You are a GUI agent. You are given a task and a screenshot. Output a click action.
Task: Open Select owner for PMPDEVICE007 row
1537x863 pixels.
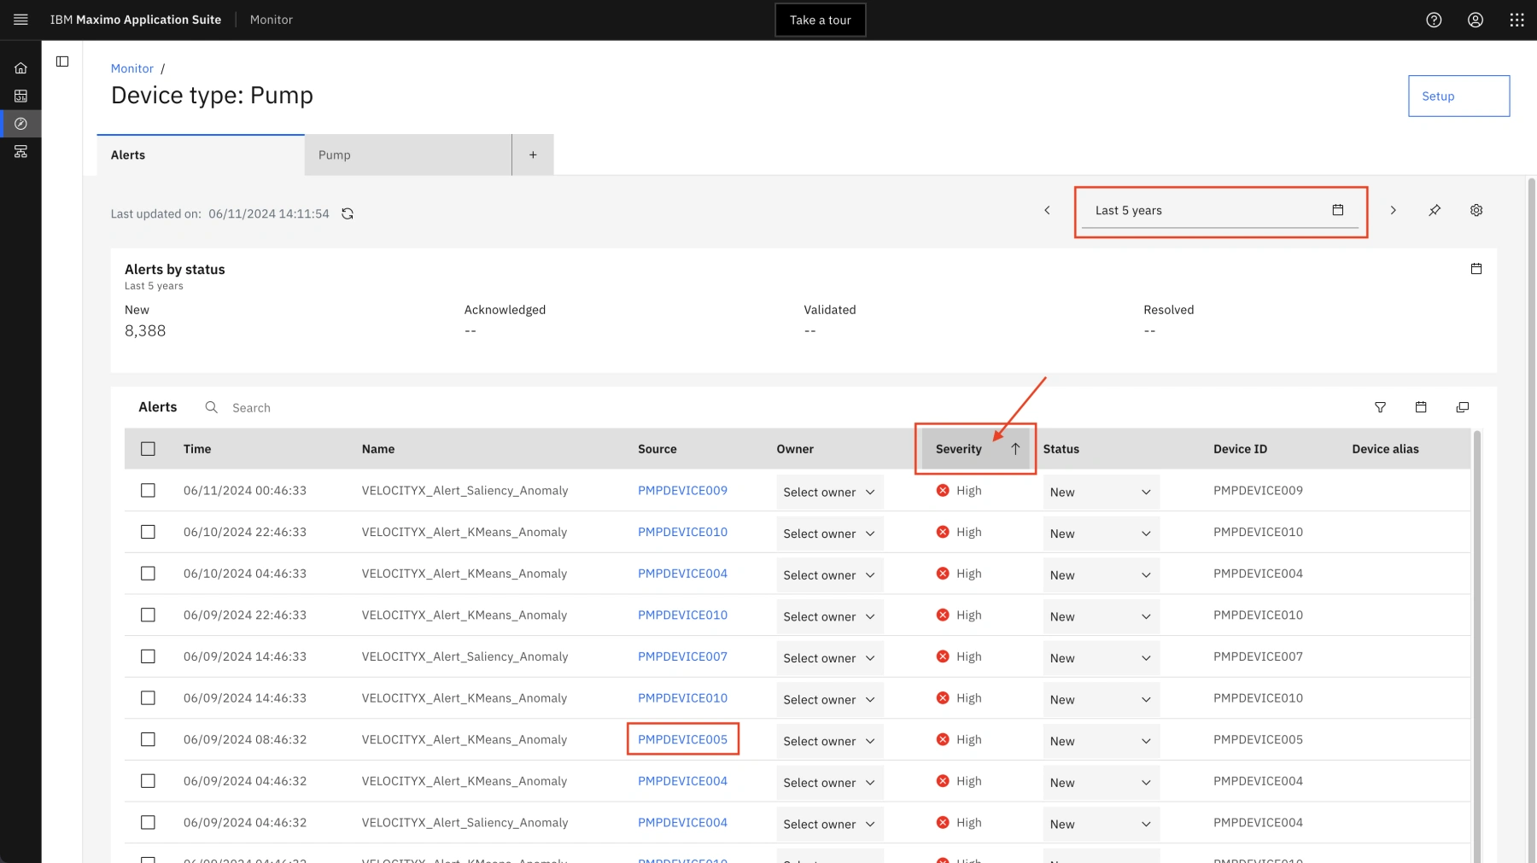click(x=829, y=658)
